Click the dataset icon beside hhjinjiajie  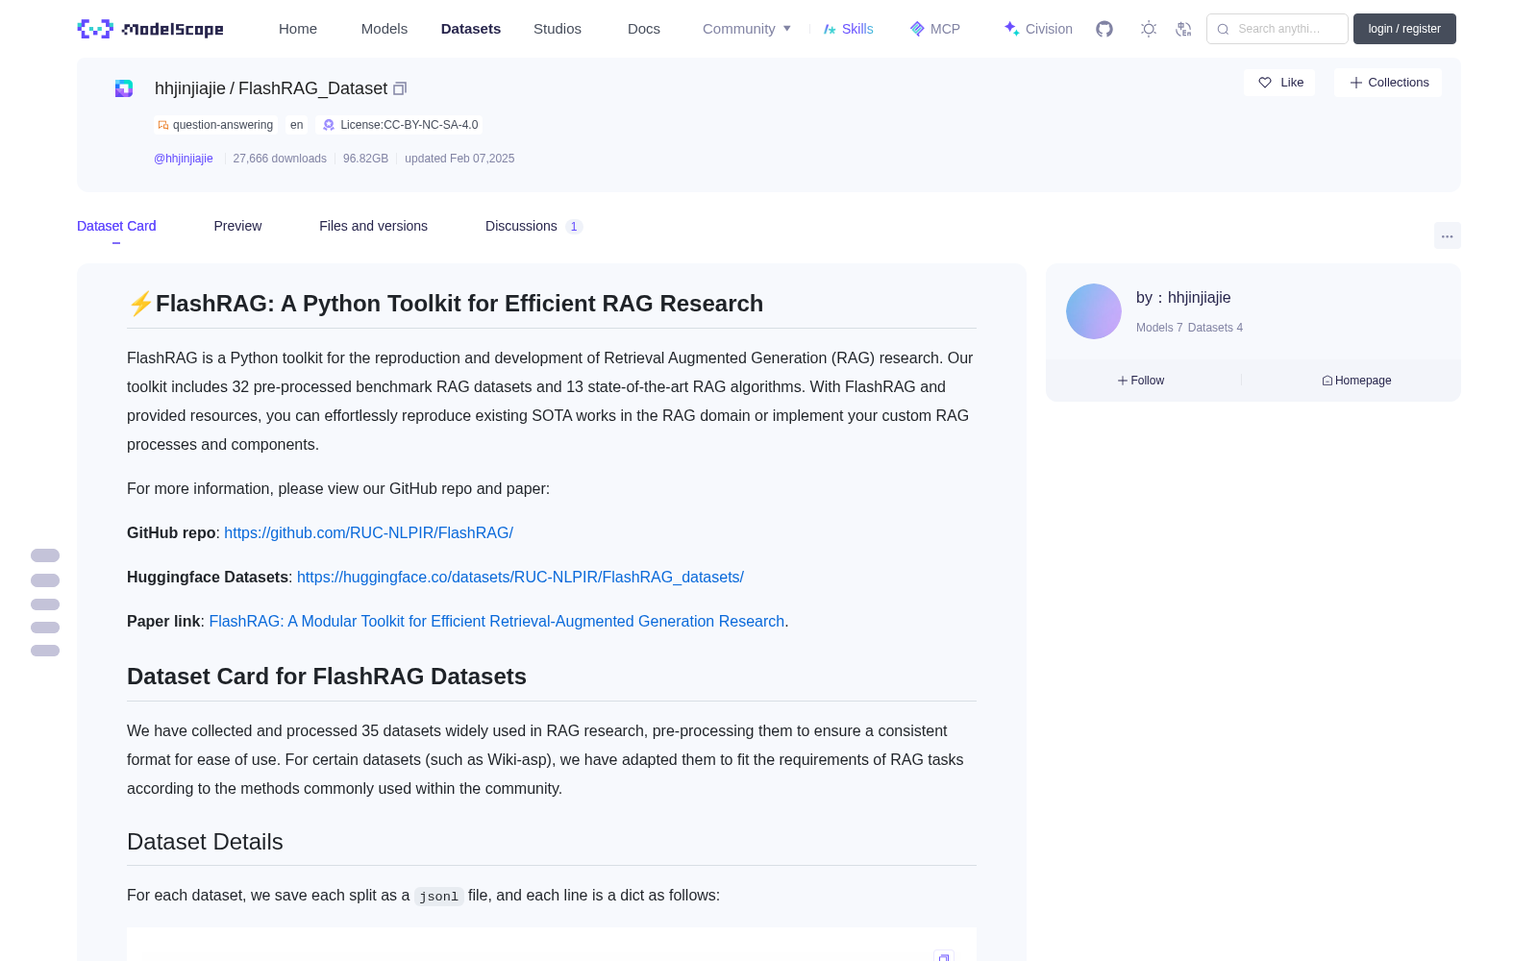pos(124,88)
